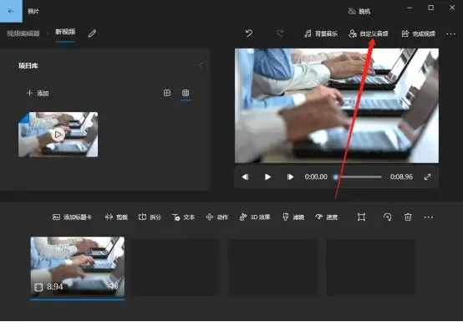Viewport: 463px width, 322px height.
Task: Click the 8.94 clip duration label
Action: [x=55, y=287]
